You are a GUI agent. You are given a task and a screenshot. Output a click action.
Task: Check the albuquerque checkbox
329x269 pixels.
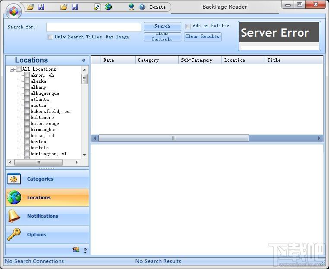[27, 93]
